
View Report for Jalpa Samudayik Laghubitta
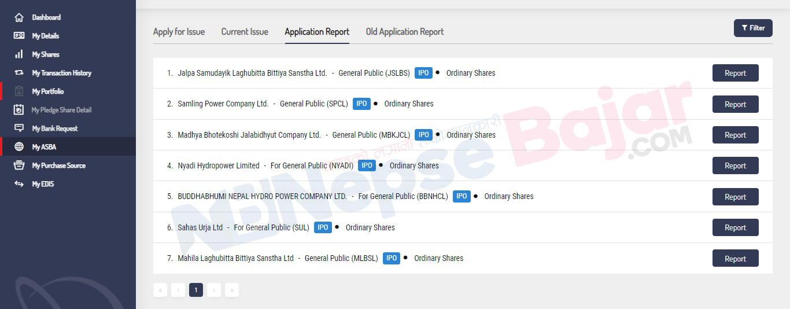[x=735, y=73]
